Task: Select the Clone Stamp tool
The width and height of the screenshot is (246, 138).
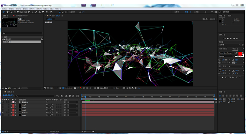Action: click(40, 12)
